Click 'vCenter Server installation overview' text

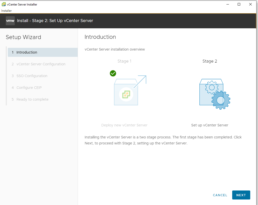coord(115,49)
